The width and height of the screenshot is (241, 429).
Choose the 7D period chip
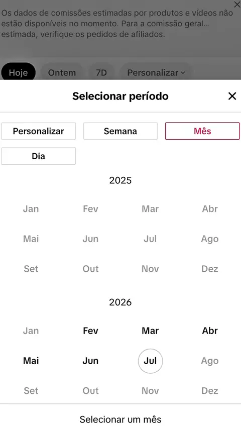coord(101,72)
